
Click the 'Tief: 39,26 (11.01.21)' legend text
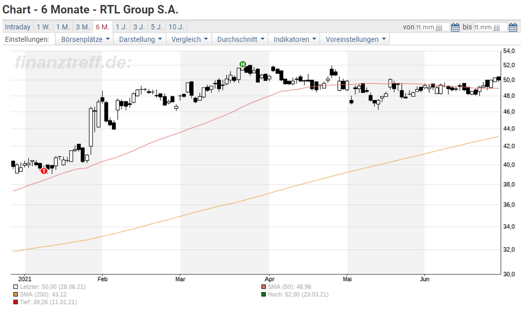pyautogui.click(x=48, y=302)
